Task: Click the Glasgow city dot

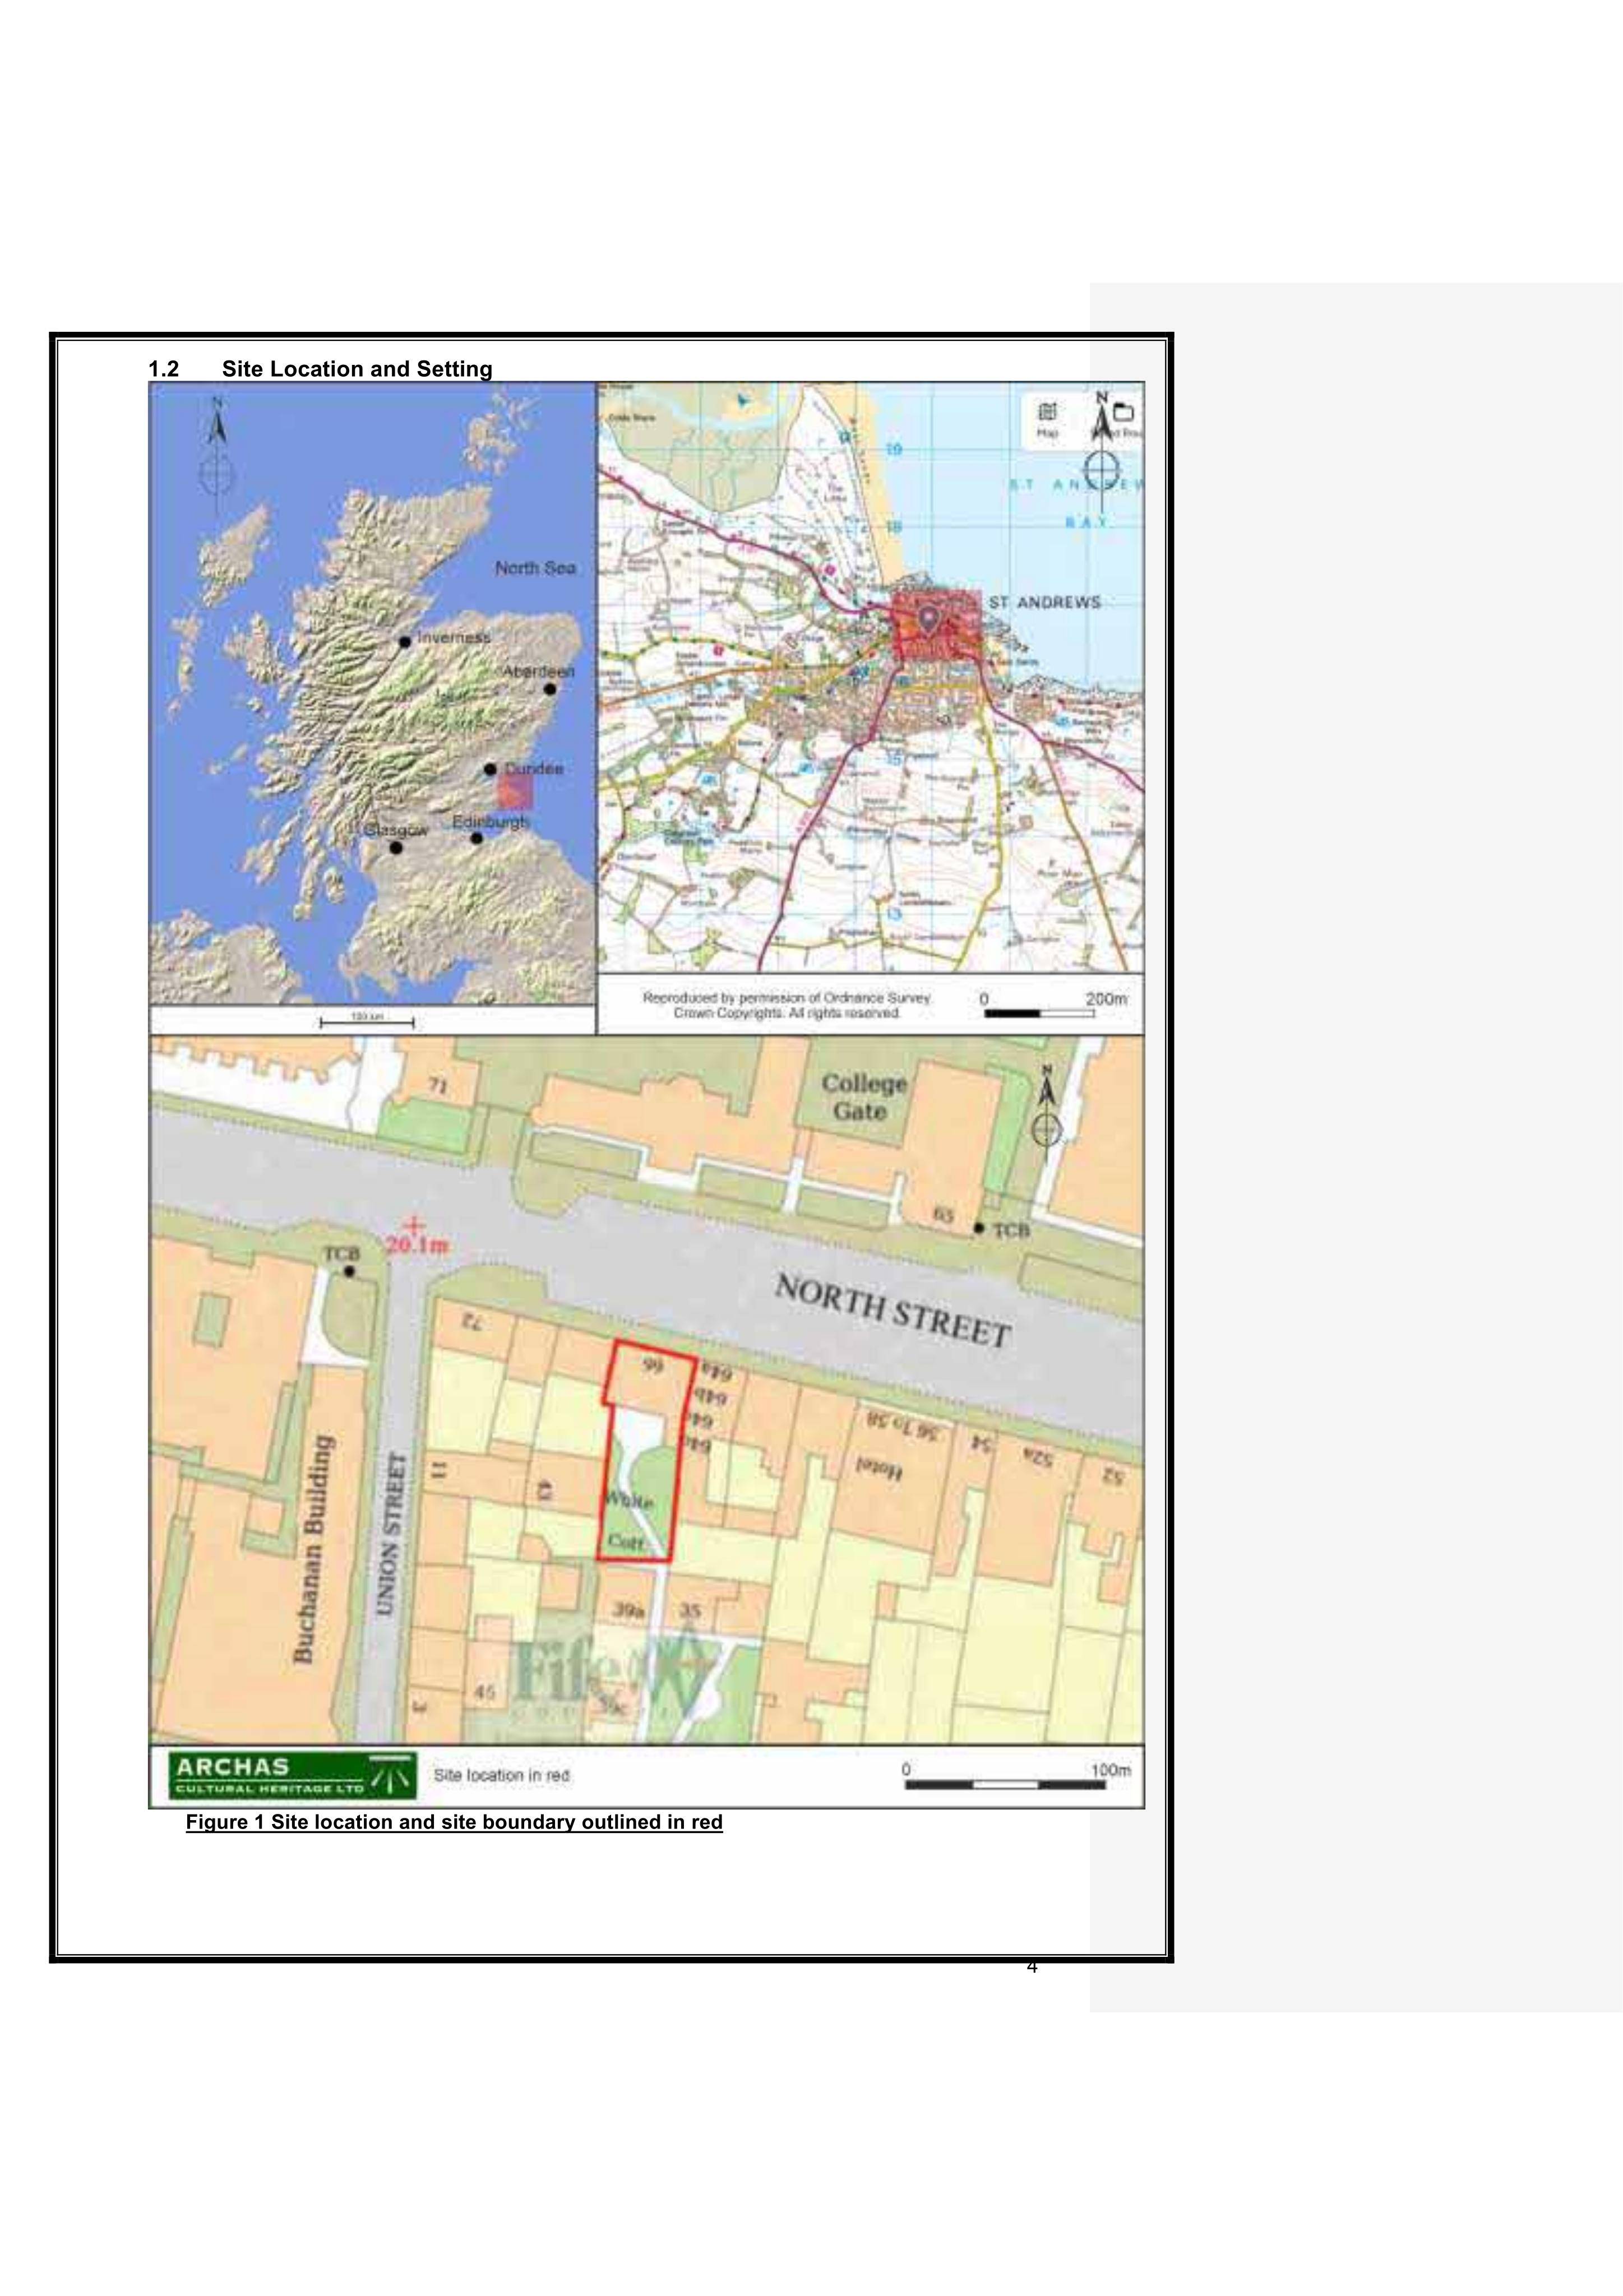Action: 396,848
